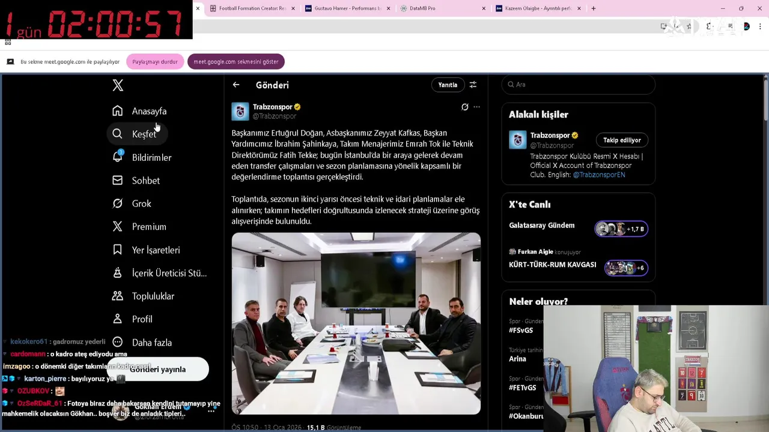Viewport: 769px width, 432px height.
Task: Open Profil page
Action: pyautogui.click(x=132, y=319)
